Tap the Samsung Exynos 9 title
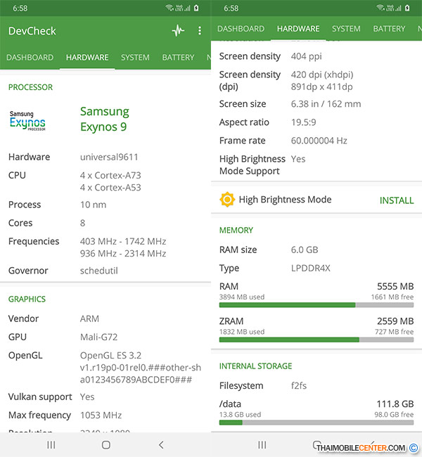This screenshot has height=457, width=422. (x=104, y=119)
